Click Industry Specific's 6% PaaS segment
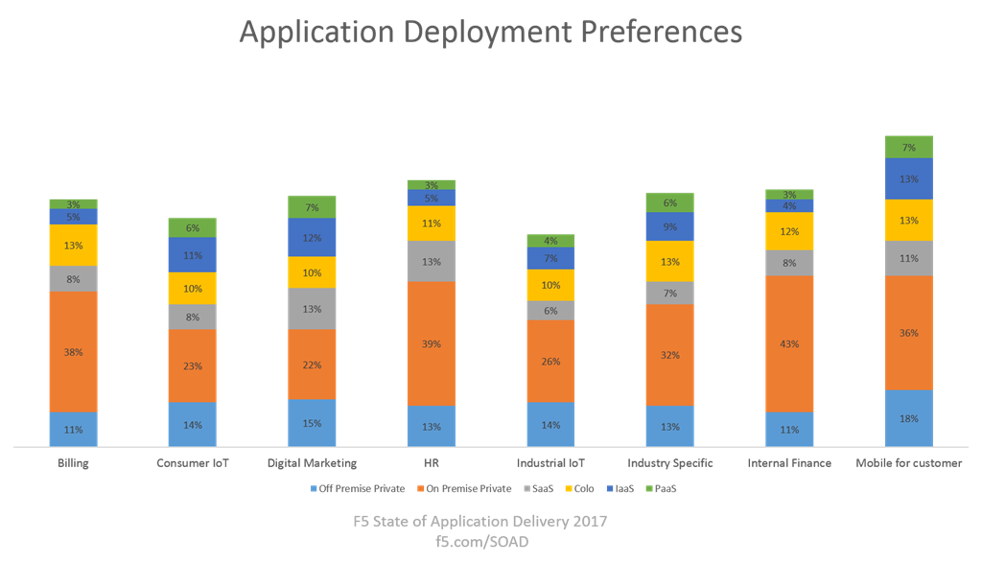Viewport: 982px width, 562px height. [x=670, y=203]
